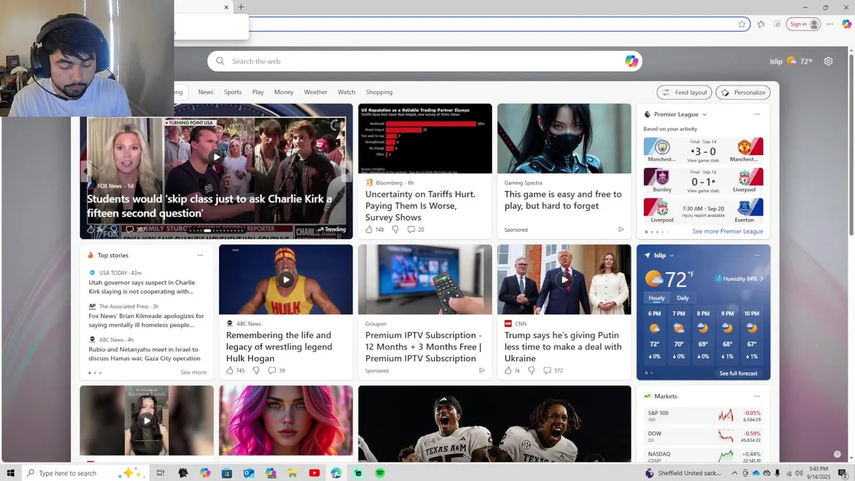The height and width of the screenshot is (481, 855).
Task: Go to next slide in the Fox News carousel
Action: [x=346, y=172]
